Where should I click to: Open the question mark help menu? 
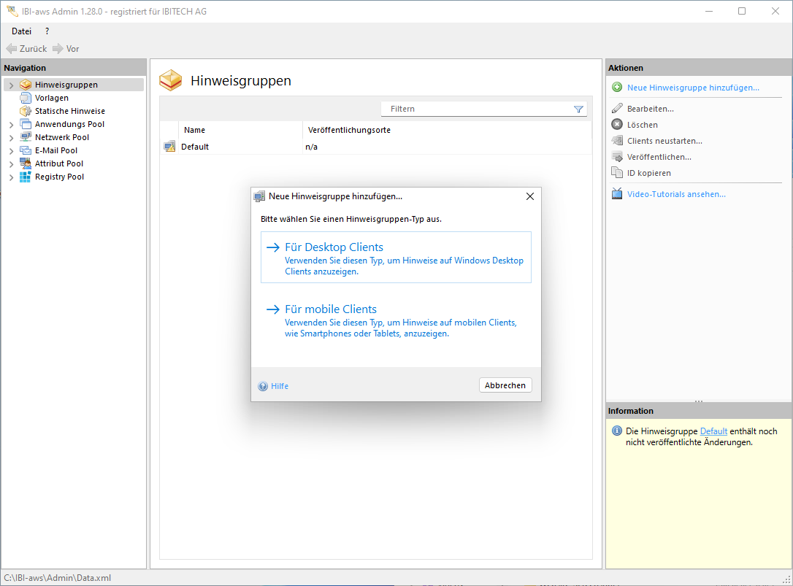point(47,31)
